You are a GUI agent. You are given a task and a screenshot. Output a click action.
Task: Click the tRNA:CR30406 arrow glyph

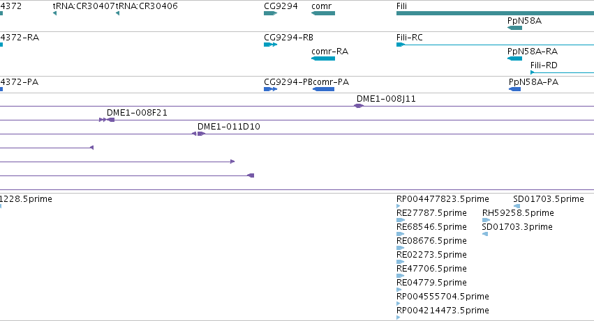117,13
